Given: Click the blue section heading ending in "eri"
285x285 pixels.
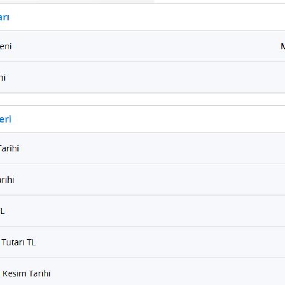Looking at the screenshot, I should (x=5, y=119).
